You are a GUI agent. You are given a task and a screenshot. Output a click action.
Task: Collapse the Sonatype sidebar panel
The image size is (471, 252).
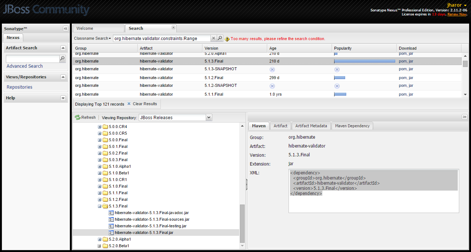65,28
